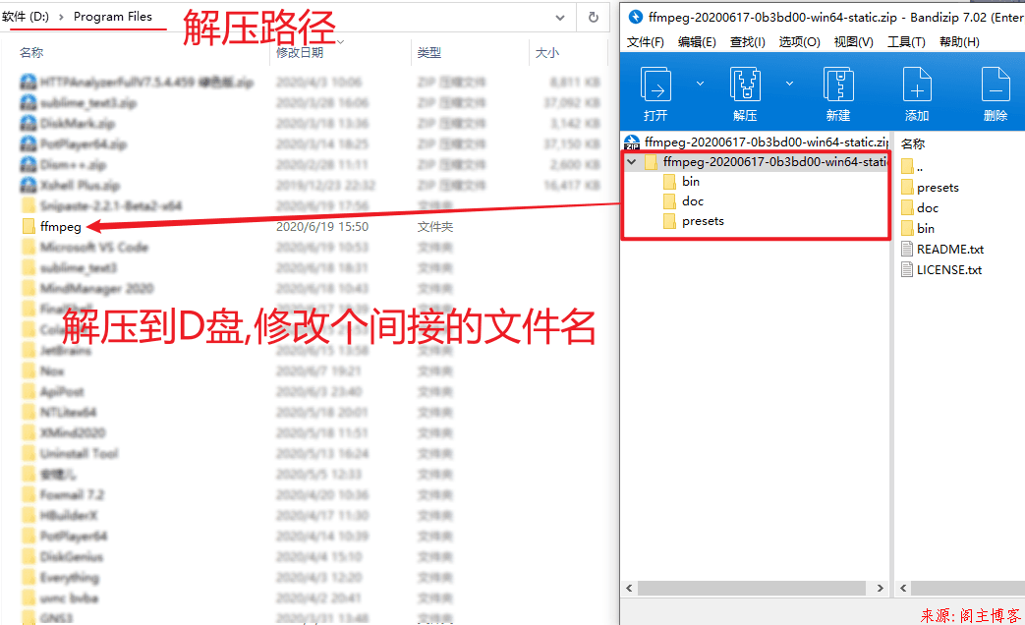This screenshot has height=625, width=1025.
Task: Open the 视图(V) menu
Action: (854, 42)
